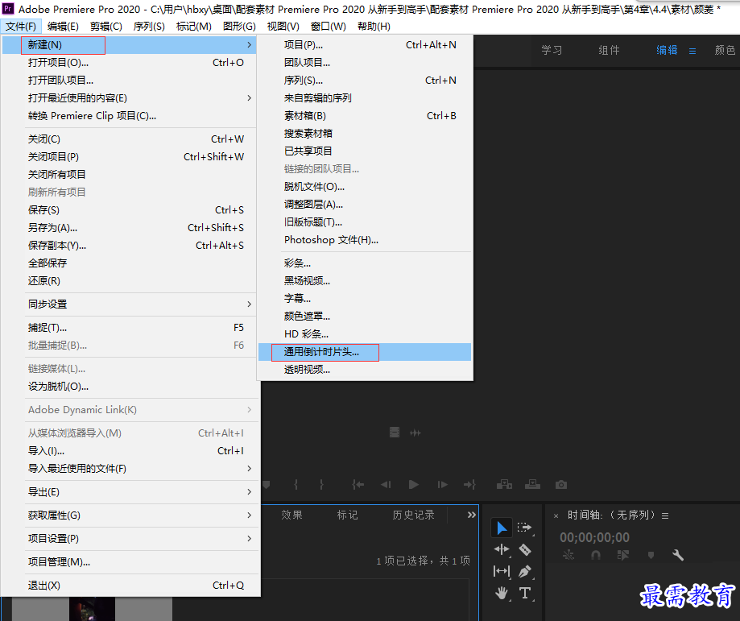Screen dimensions: 740x621
Task: Click the timeline timecode 00;00;00;00
Action: [x=594, y=537]
